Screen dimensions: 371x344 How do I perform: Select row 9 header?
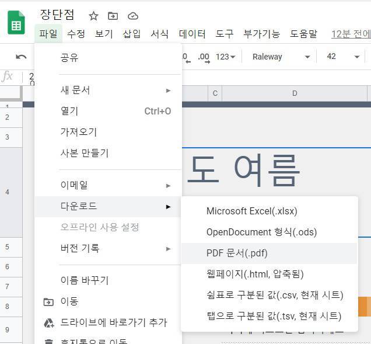[11, 330]
